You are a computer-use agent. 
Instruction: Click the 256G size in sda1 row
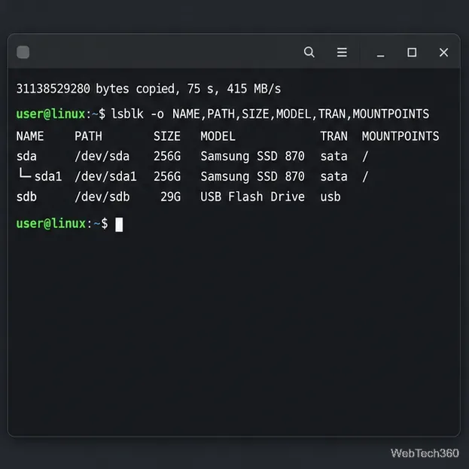coord(167,176)
